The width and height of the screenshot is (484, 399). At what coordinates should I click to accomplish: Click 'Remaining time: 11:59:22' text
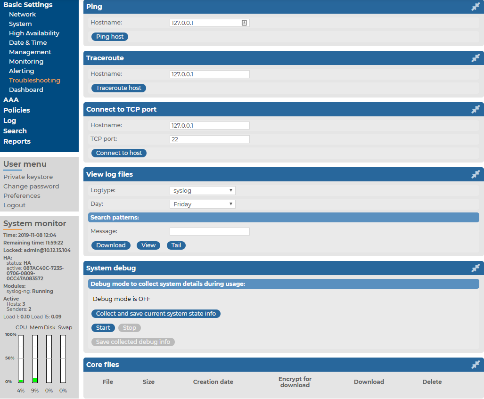coord(33,243)
